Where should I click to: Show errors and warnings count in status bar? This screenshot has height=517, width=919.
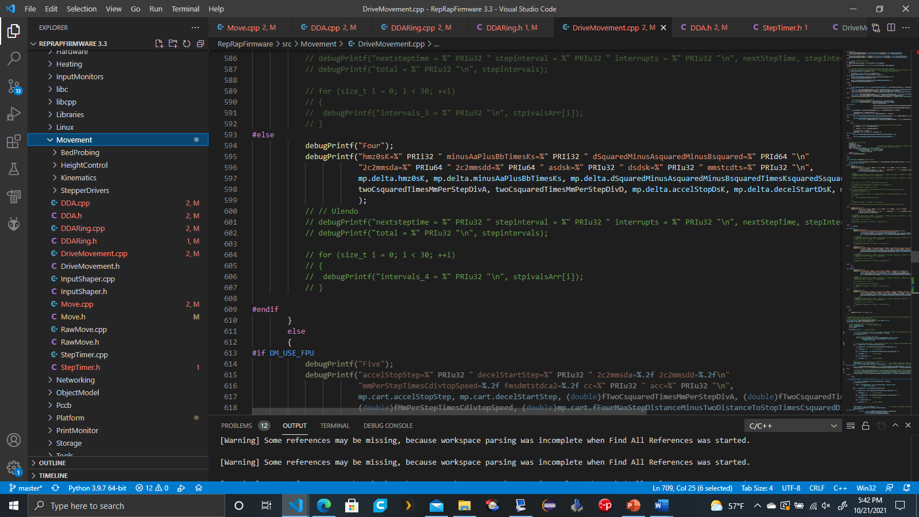[152, 488]
